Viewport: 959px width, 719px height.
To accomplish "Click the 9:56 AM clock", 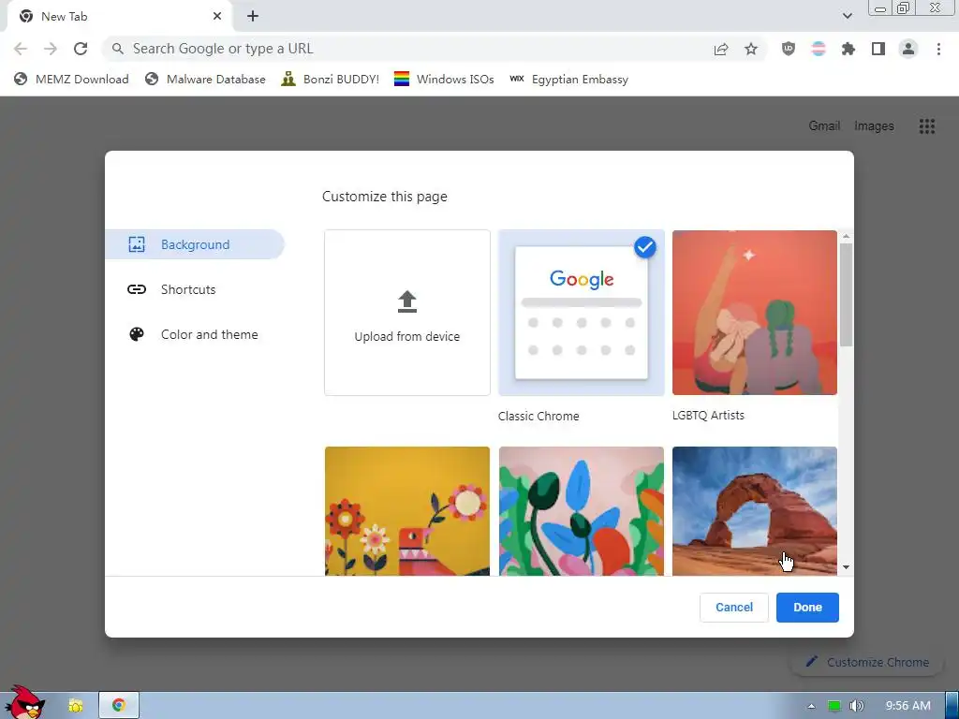I will (907, 706).
